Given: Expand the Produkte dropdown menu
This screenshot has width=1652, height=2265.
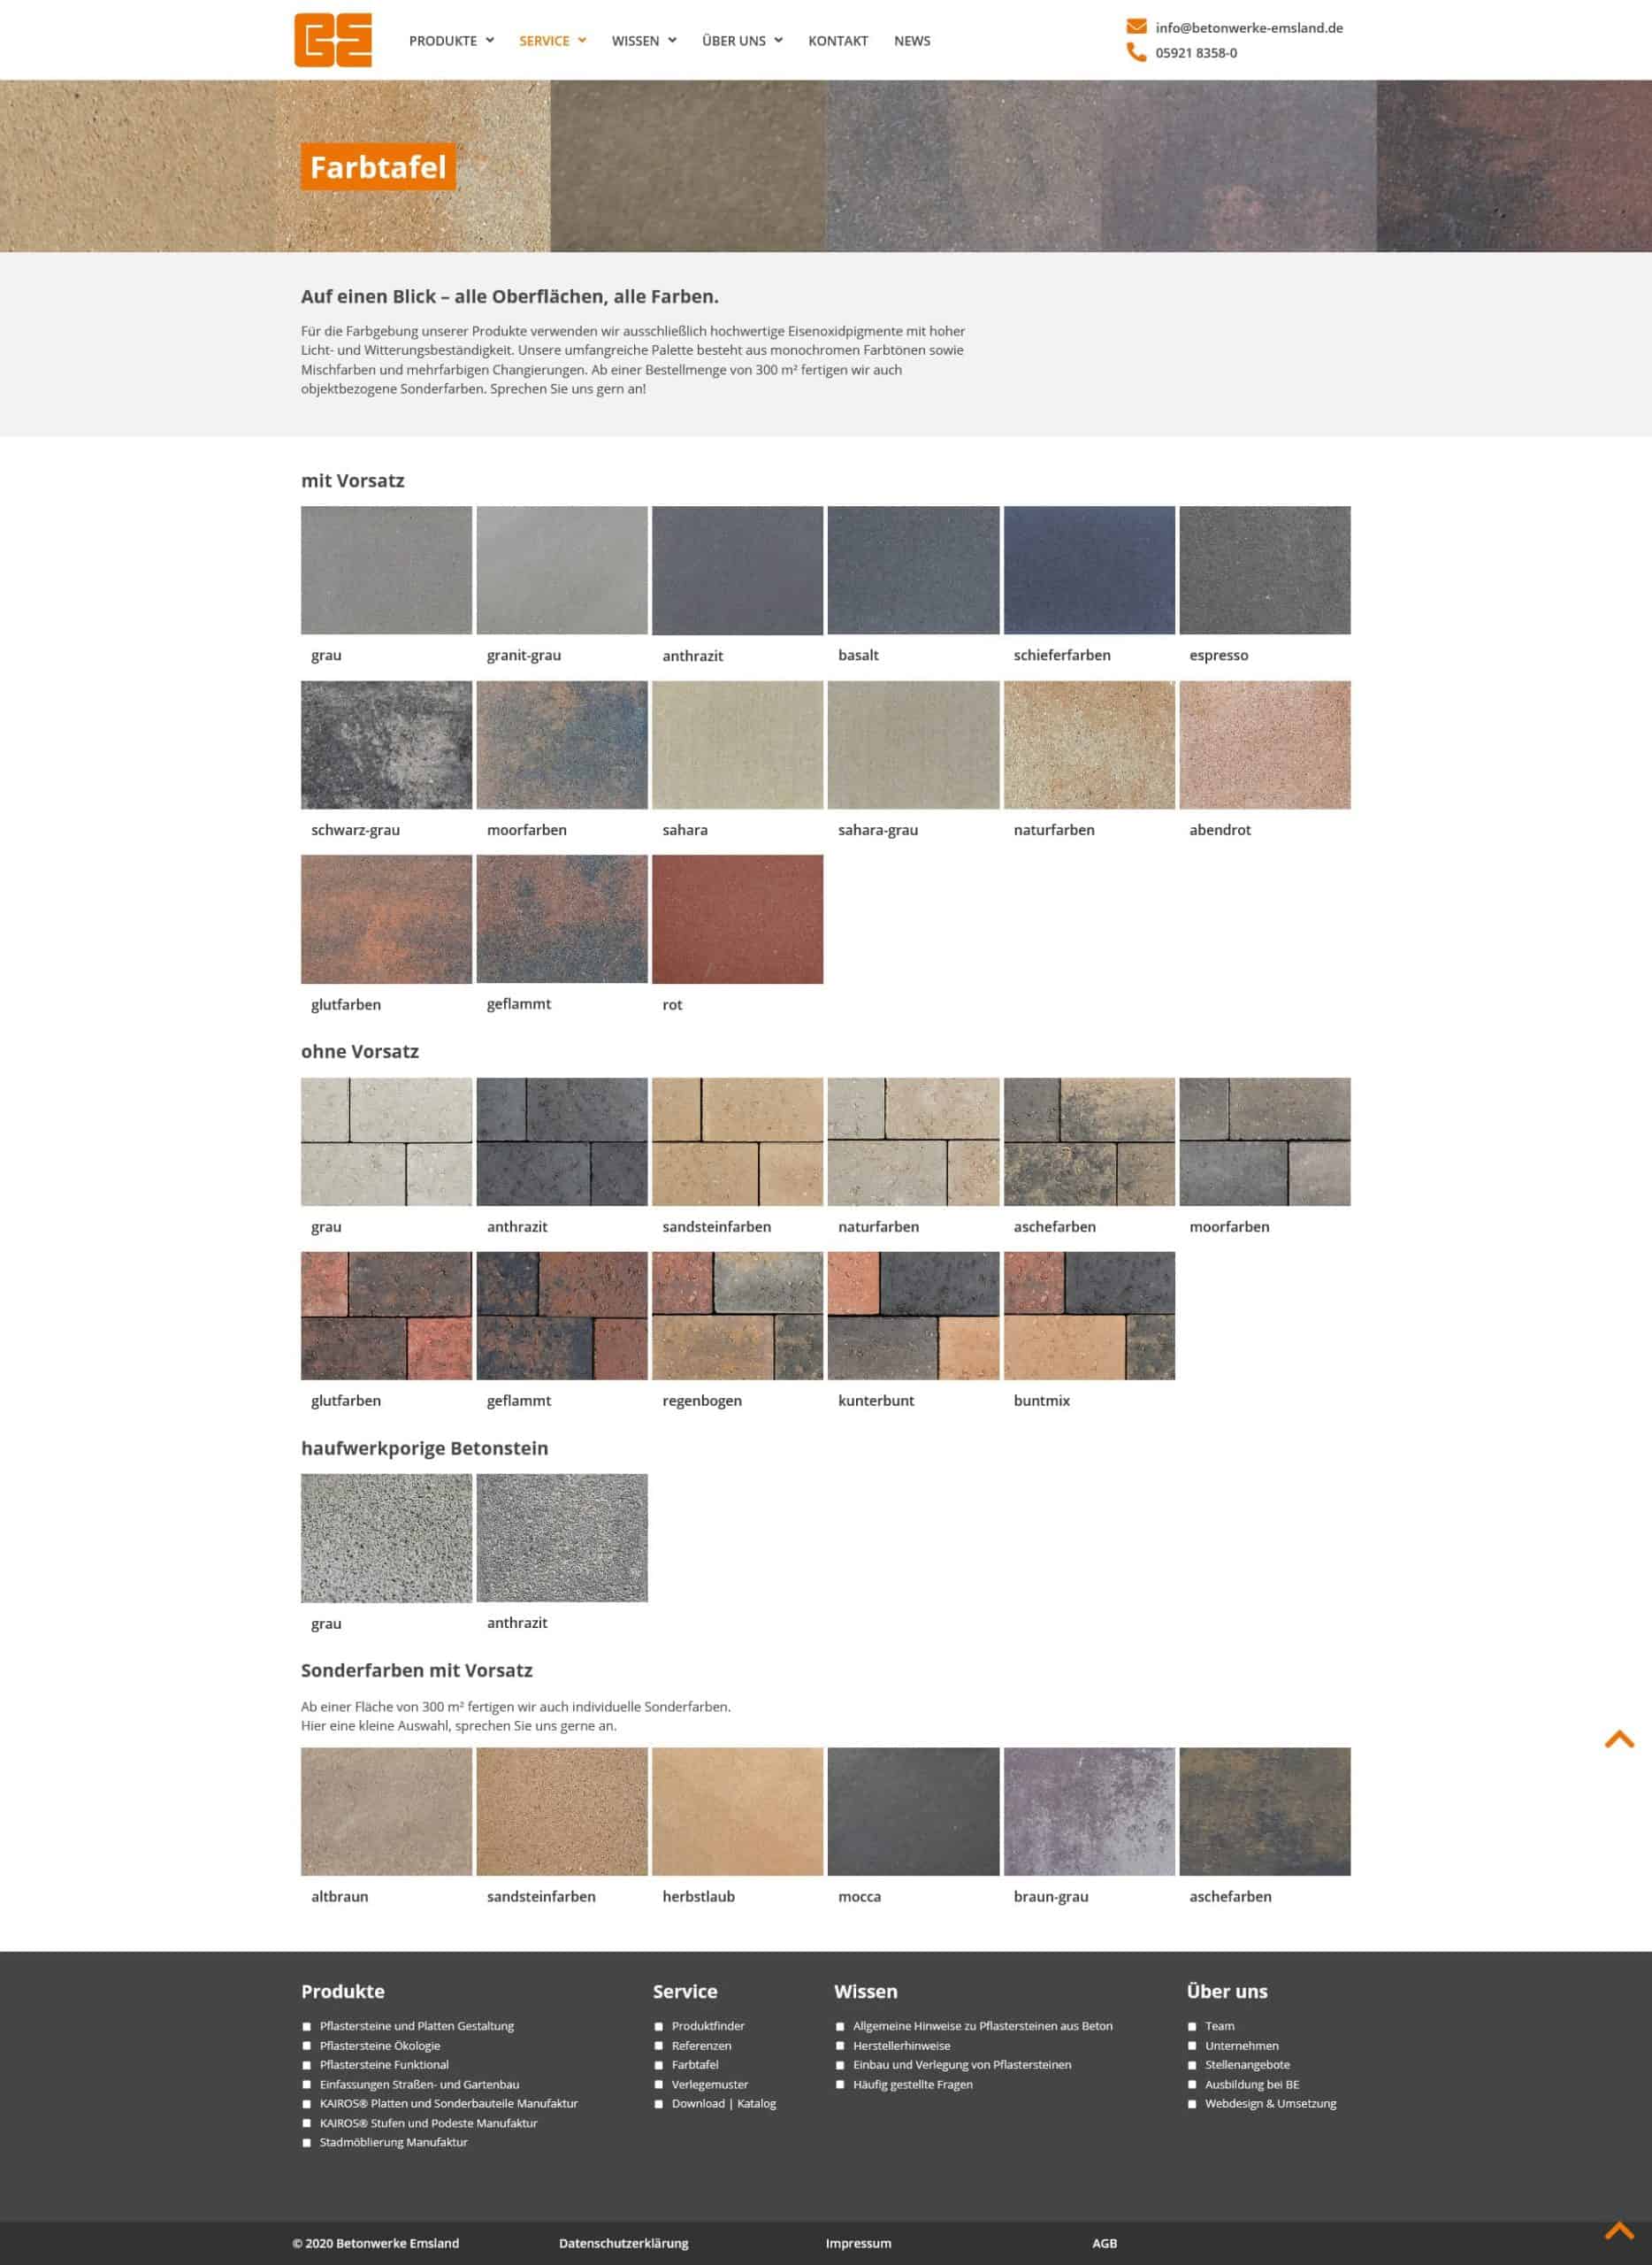Looking at the screenshot, I should pyautogui.click(x=451, y=41).
